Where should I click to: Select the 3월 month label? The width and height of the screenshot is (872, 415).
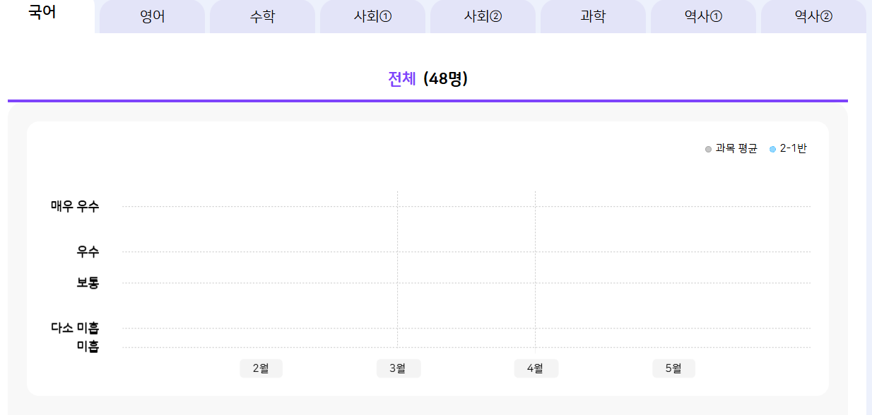coord(398,368)
